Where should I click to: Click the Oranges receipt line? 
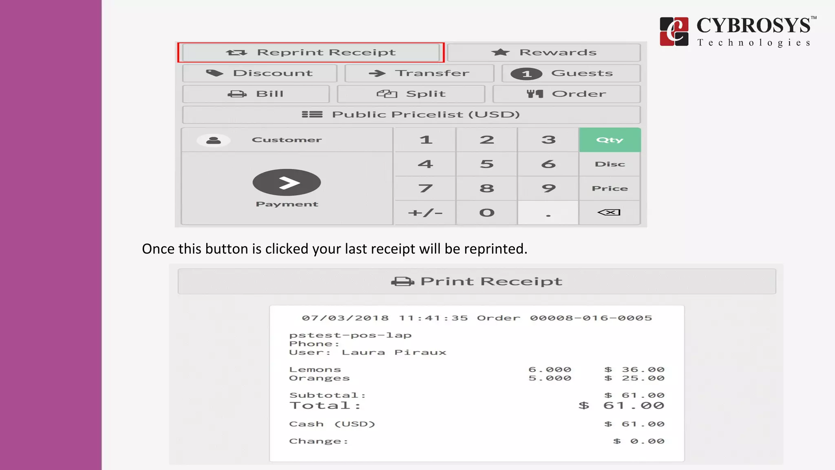(477, 378)
